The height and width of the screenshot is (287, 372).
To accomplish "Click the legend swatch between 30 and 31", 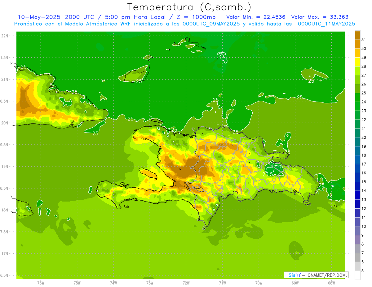I will pos(357,44).
